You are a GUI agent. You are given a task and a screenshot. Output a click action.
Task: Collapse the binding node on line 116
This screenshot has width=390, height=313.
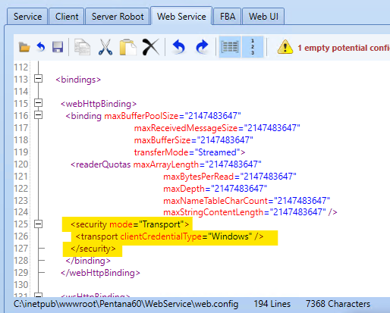[38, 115]
